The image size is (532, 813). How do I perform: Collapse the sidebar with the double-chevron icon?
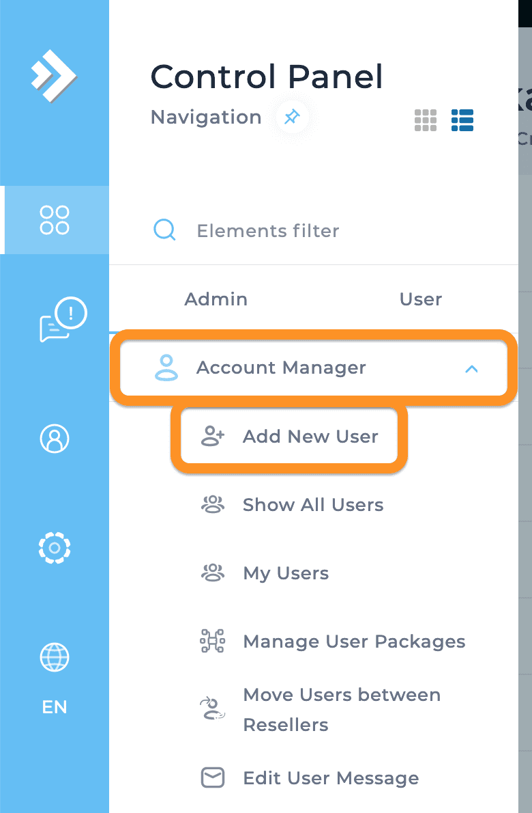[x=54, y=75]
